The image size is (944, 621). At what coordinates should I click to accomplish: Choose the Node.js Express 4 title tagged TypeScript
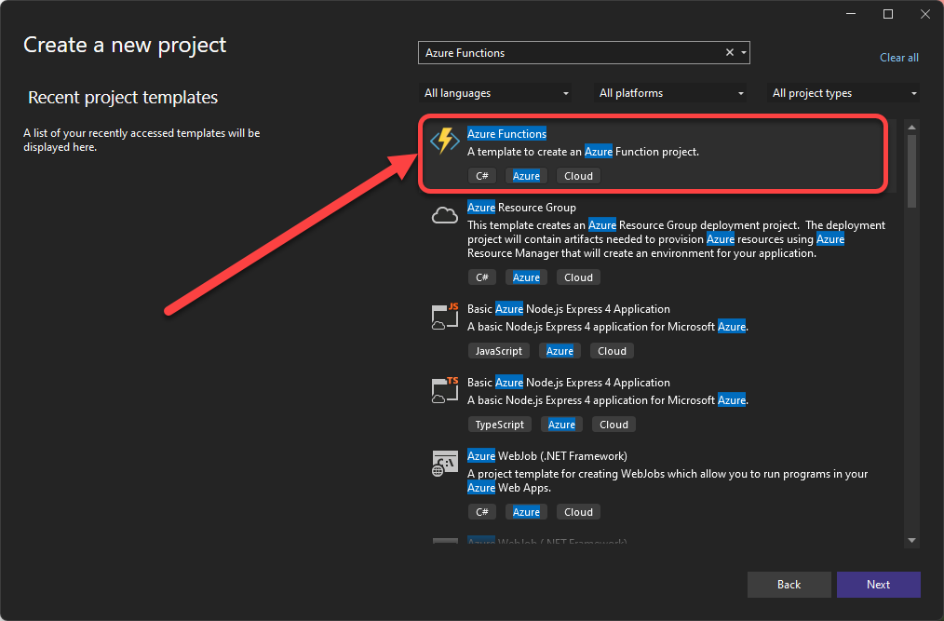568,383
